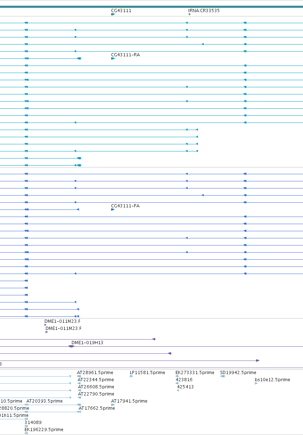
Task: Select the SD19942.5prime arrow glyph
Action: (223, 376)
